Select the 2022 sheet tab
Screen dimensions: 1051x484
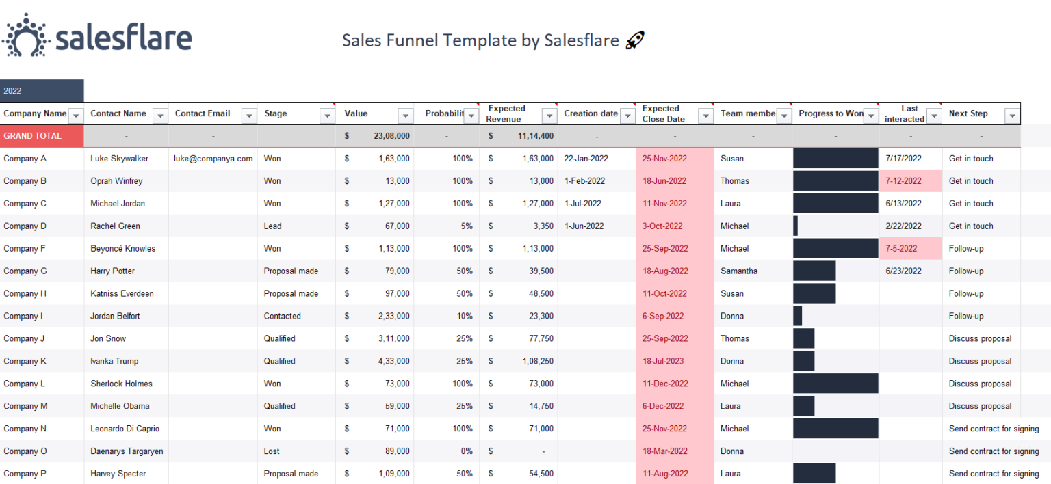tap(41, 90)
